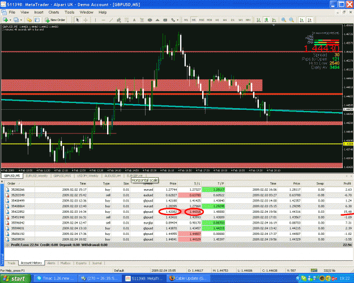
Task: Switch chart to Bar Chart icon
Action: pyautogui.click(x=259, y=20)
